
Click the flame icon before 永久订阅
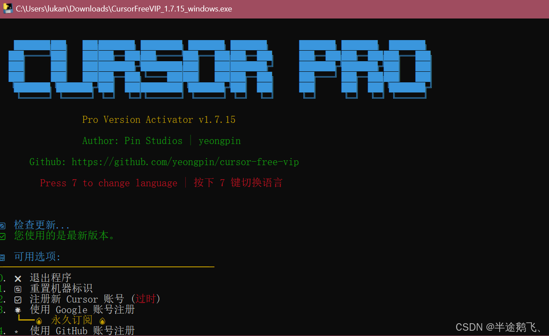pos(39,321)
